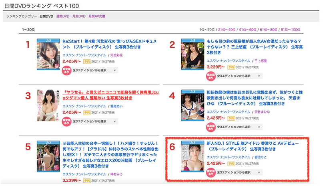Click the 限定版あり badge on rank 4
Screen dimensions: 323x190
point(211,127)
